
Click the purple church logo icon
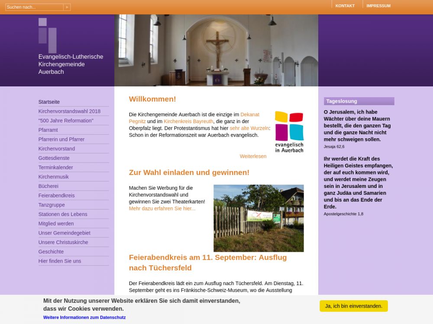click(47, 35)
